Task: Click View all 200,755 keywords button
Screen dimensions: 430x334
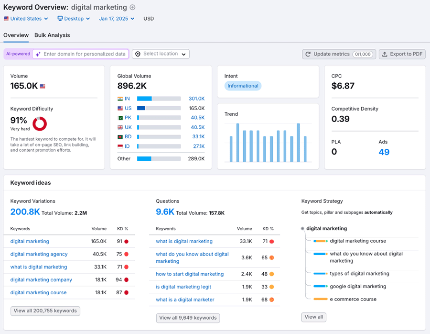Action: 45,311
